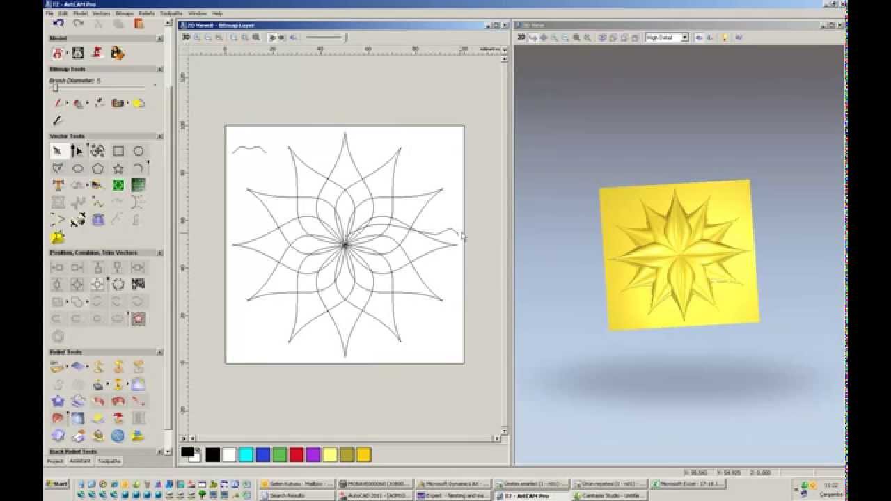Viewport: 891px width, 501px height.
Task: Open the AutoCAD 2011 taskbar button
Action: (x=374, y=495)
